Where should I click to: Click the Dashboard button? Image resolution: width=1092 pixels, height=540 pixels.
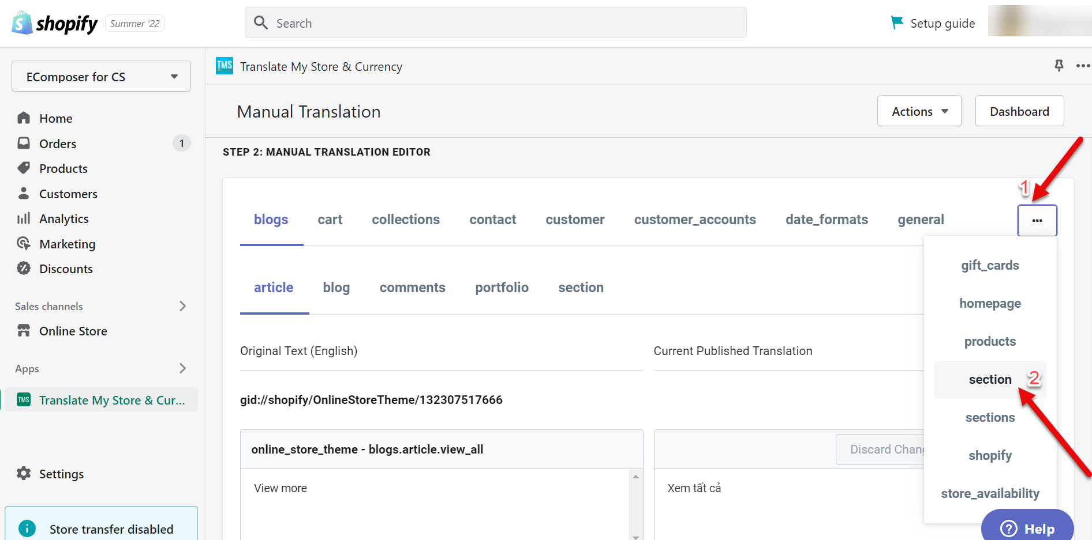point(1019,111)
